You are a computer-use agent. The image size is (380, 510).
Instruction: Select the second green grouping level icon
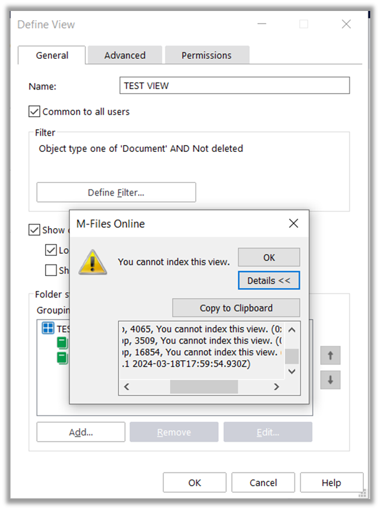pyautogui.click(x=62, y=358)
